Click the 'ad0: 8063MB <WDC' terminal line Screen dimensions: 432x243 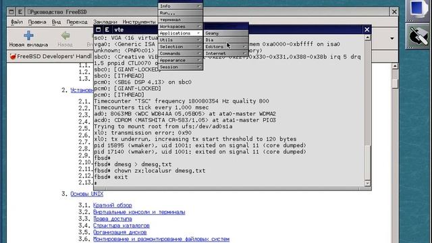tap(185, 114)
